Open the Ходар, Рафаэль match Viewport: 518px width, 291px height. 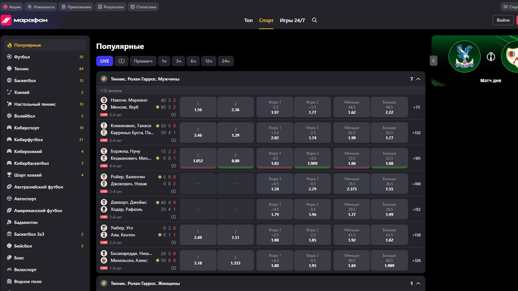pyautogui.click(x=127, y=209)
